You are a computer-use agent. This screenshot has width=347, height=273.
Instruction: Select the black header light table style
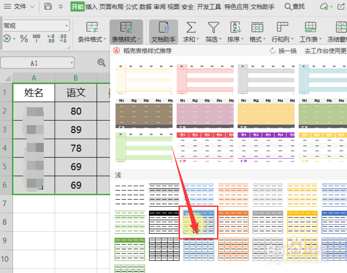(164, 223)
